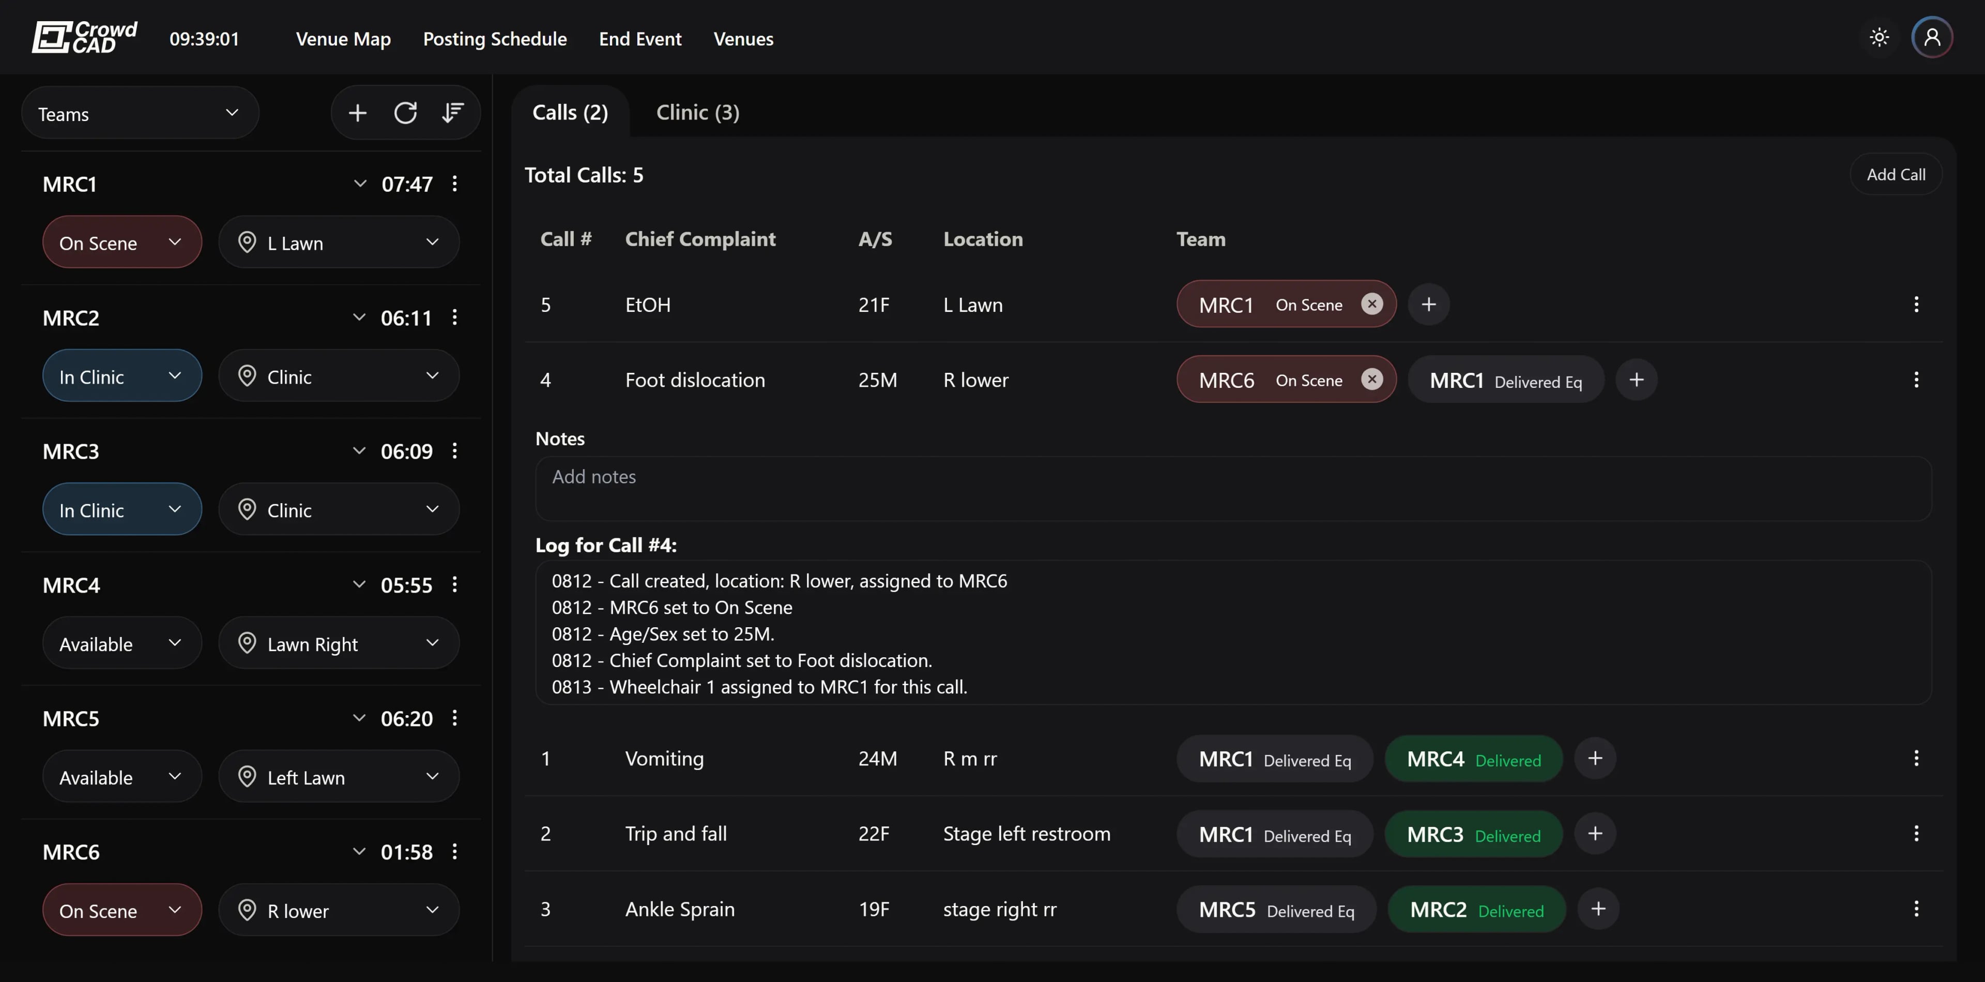This screenshot has width=1985, height=982.
Task: Add a team to Foot dislocation call
Action: [x=1637, y=379]
